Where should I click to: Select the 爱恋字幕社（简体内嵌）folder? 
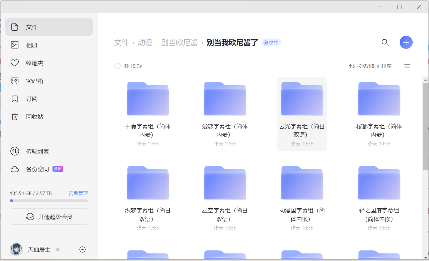click(225, 114)
